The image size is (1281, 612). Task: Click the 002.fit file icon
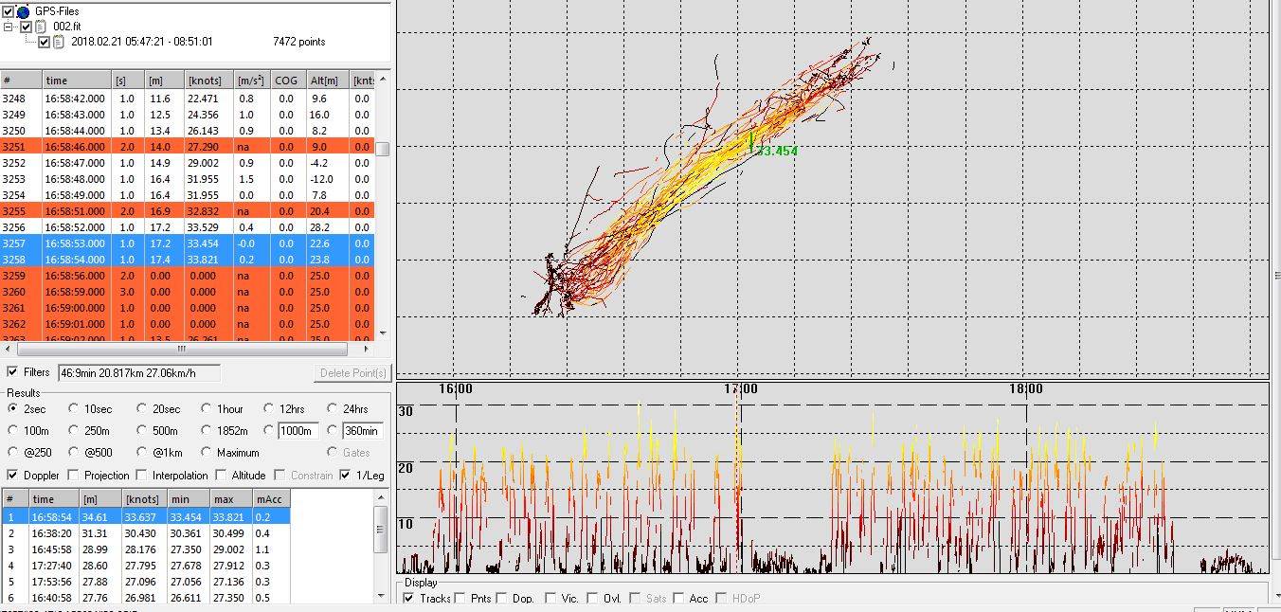[x=41, y=27]
